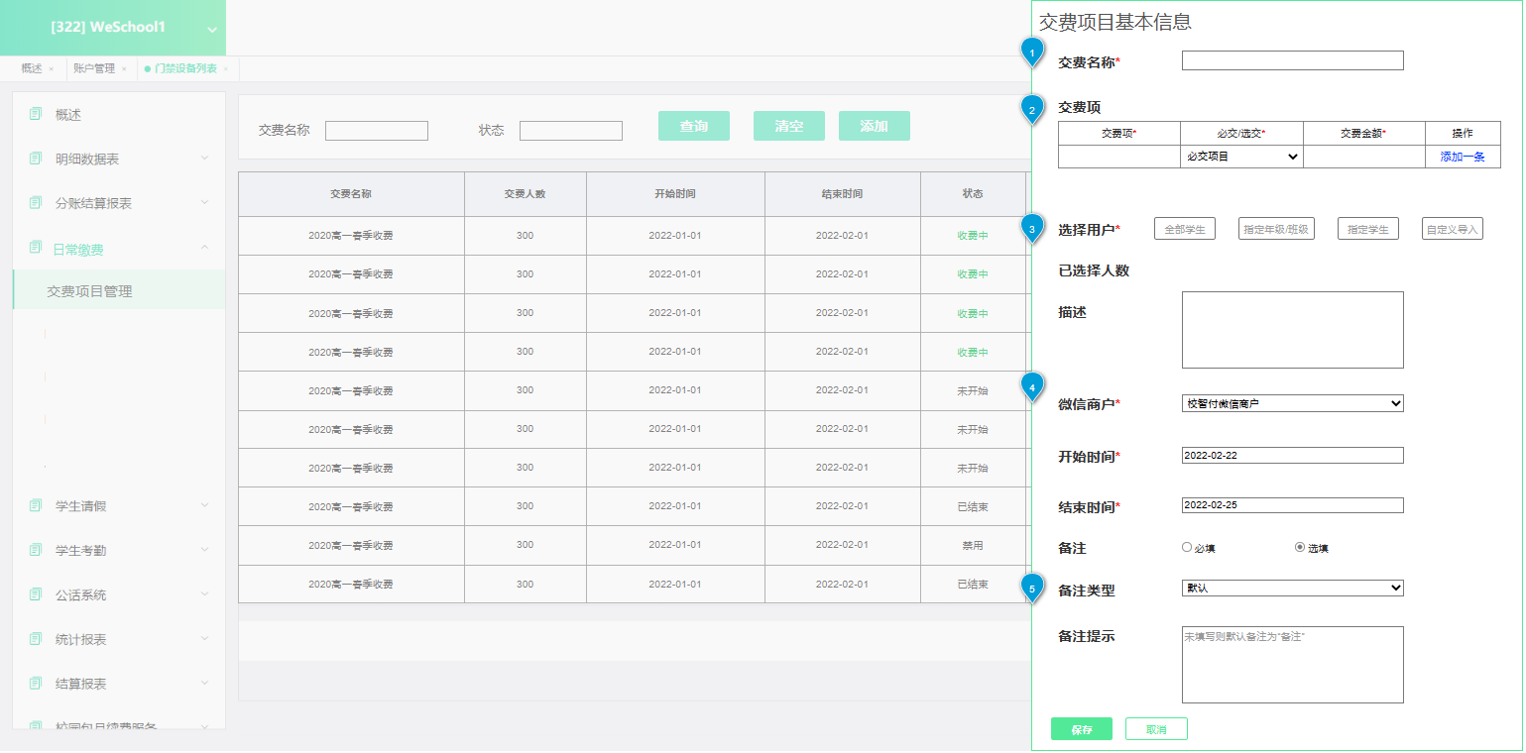
Task: Click the 状态 column header in table
Action: click(973, 194)
